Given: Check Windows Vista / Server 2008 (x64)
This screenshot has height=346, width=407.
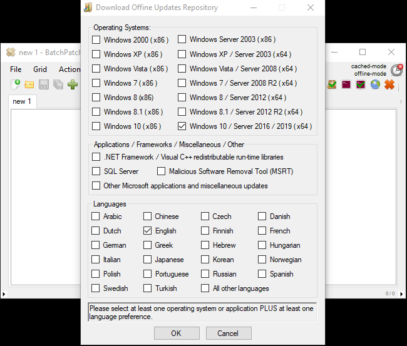Looking at the screenshot, I should pos(182,68).
